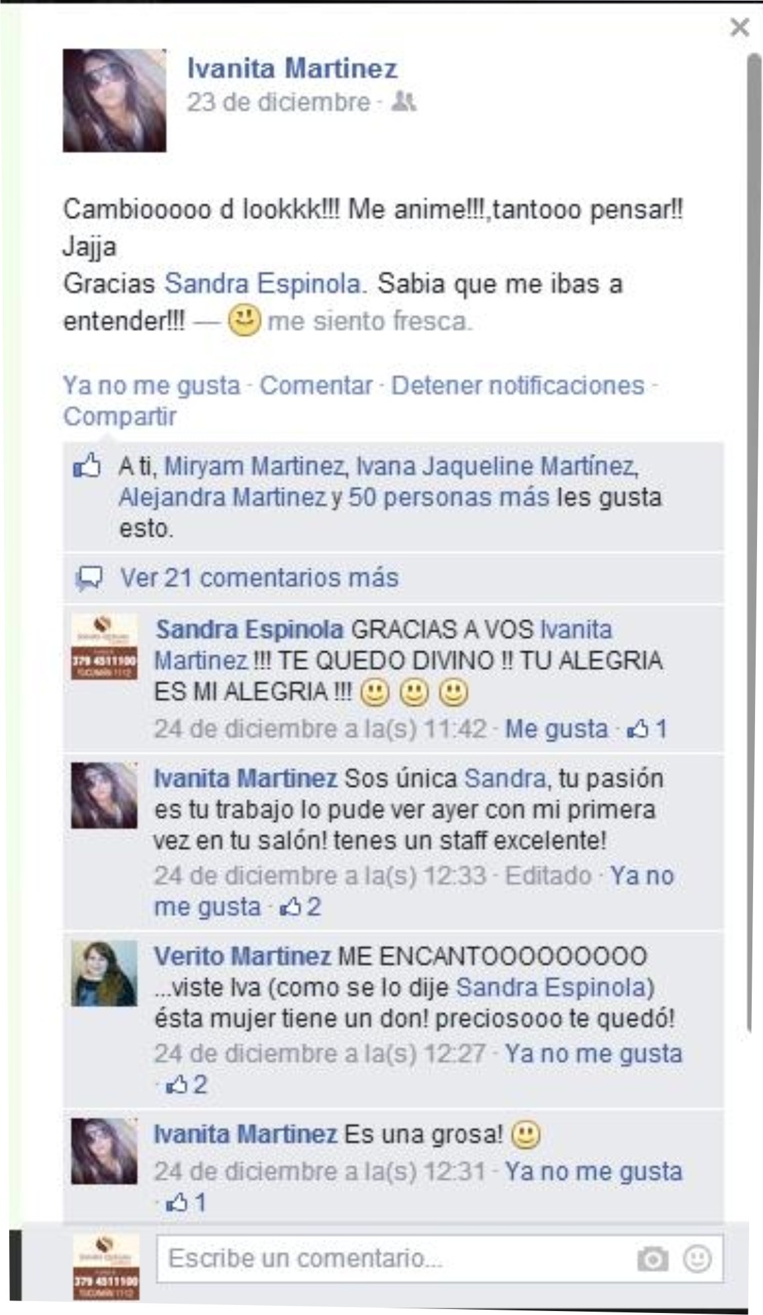Click tagged 'Sandra Espinola' in post text
The image size is (763, 1315).
pos(263,283)
